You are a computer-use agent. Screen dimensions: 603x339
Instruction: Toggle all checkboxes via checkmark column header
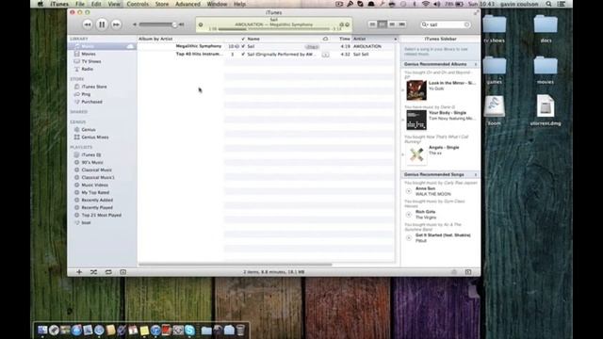click(x=243, y=39)
